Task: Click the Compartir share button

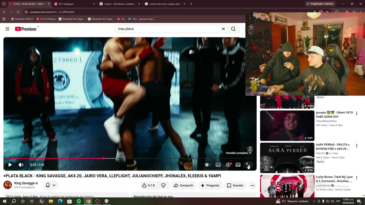Action: tap(183, 185)
